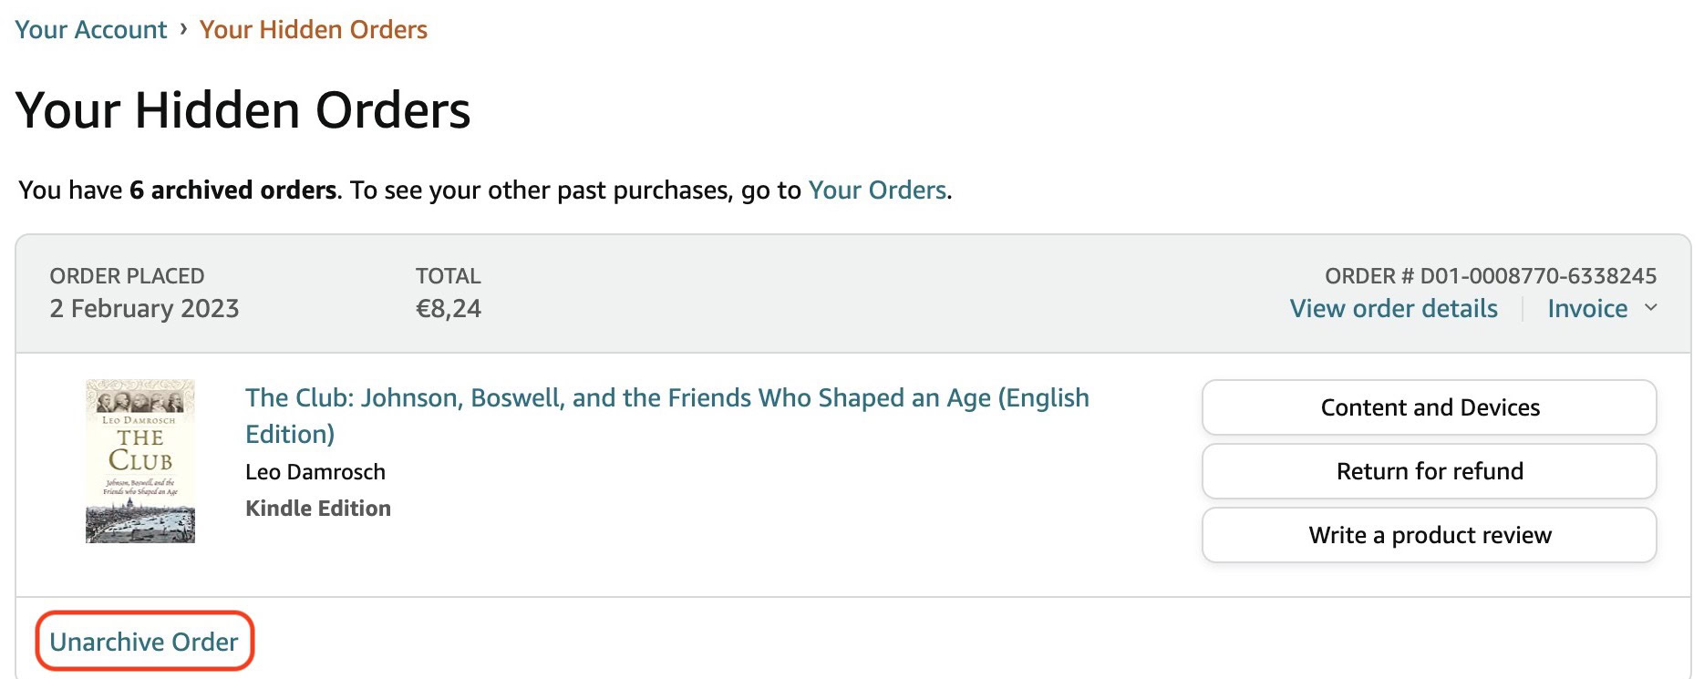Expand the Invoice dropdown chevron
Screen dimensions: 1704x679
(x=1650, y=308)
